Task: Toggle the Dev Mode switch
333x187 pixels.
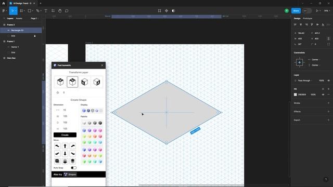Action: coord(307,11)
